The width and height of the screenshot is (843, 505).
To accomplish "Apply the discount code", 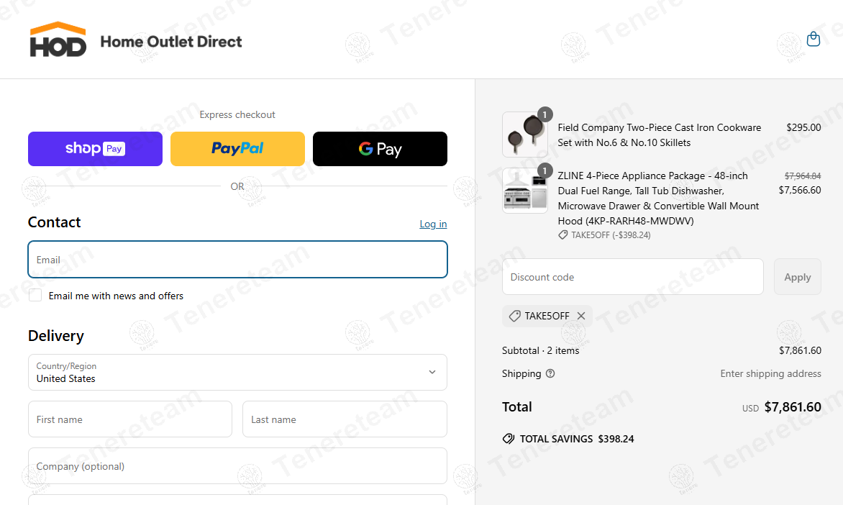I will tap(797, 277).
